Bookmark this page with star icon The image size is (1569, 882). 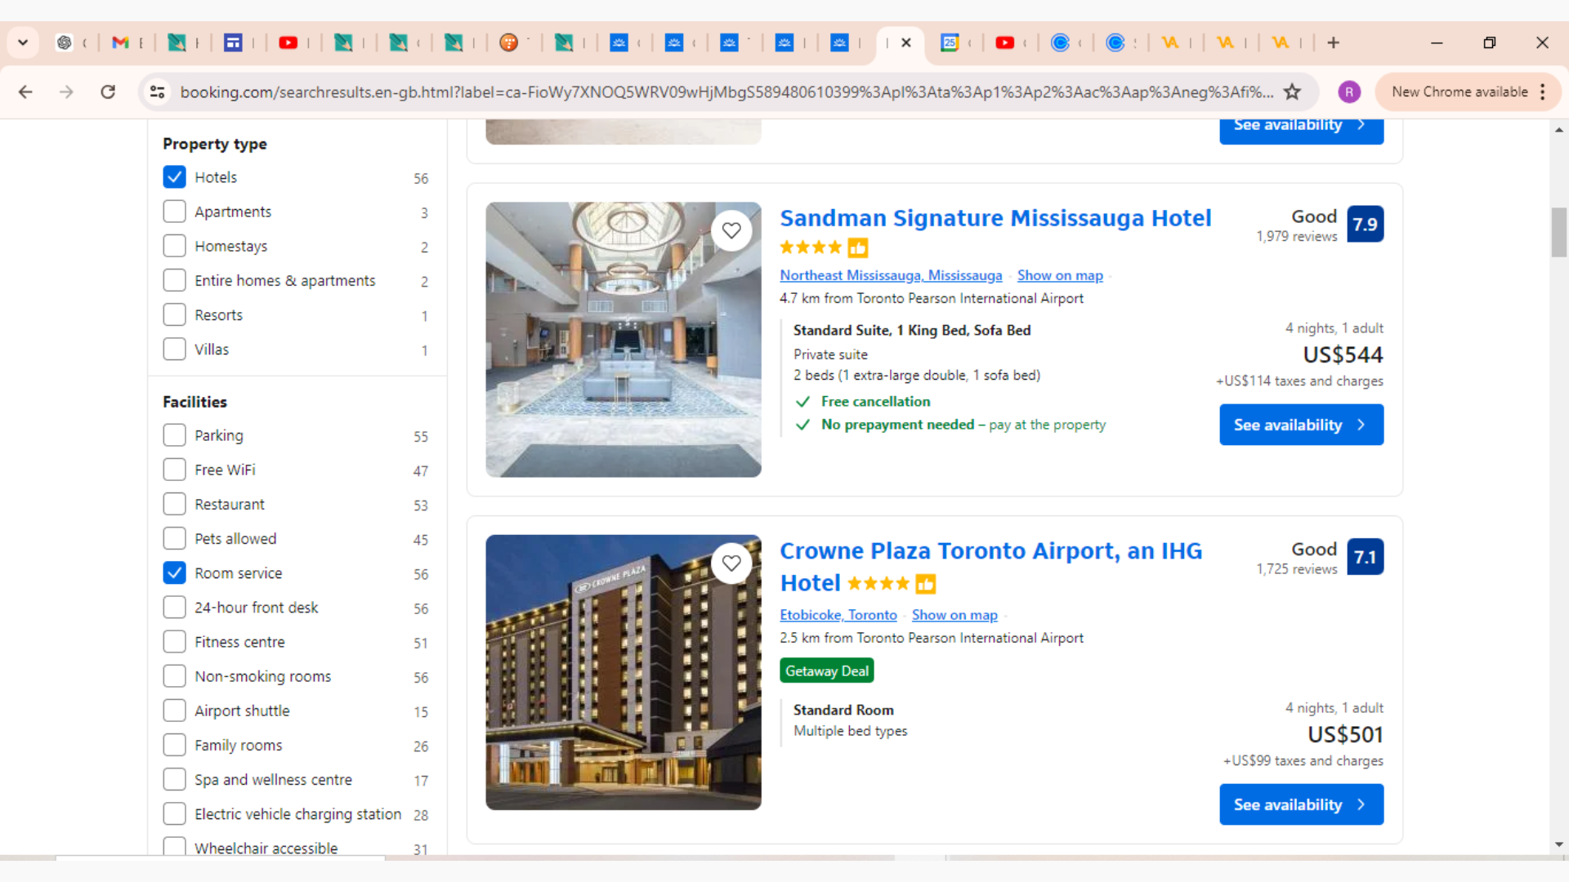click(x=1292, y=92)
